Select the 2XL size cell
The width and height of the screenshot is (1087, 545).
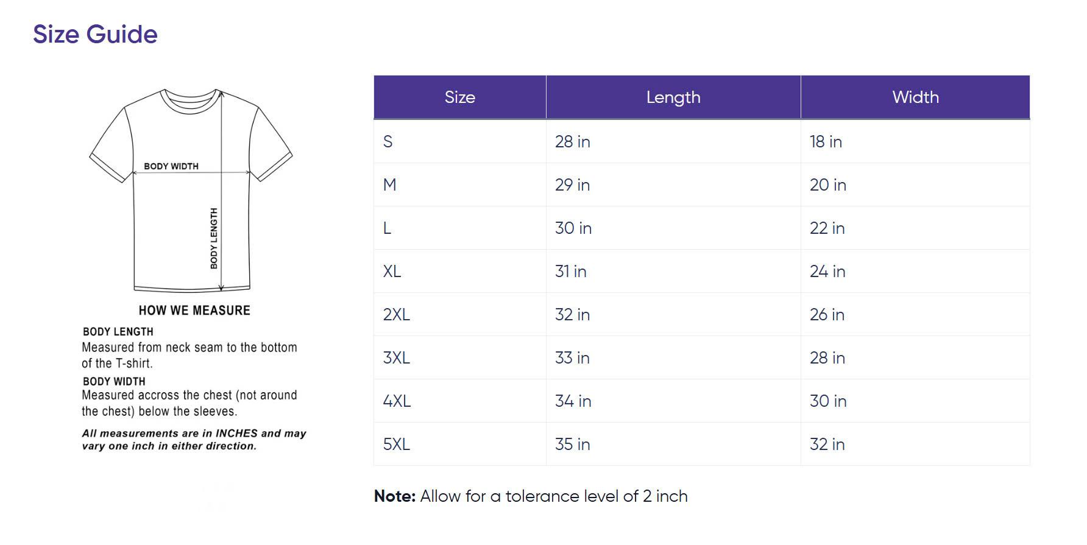pyautogui.click(x=396, y=315)
